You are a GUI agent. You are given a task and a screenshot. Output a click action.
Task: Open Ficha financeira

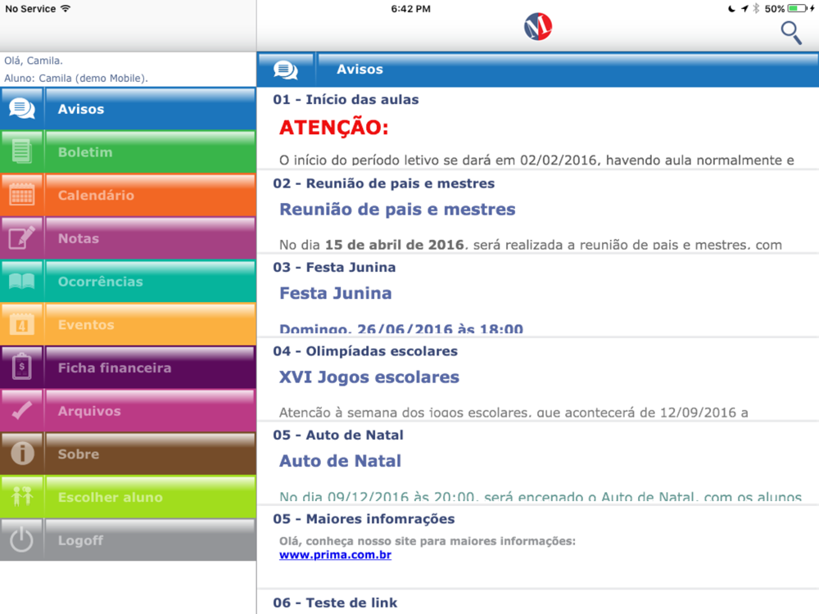coord(128,367)
